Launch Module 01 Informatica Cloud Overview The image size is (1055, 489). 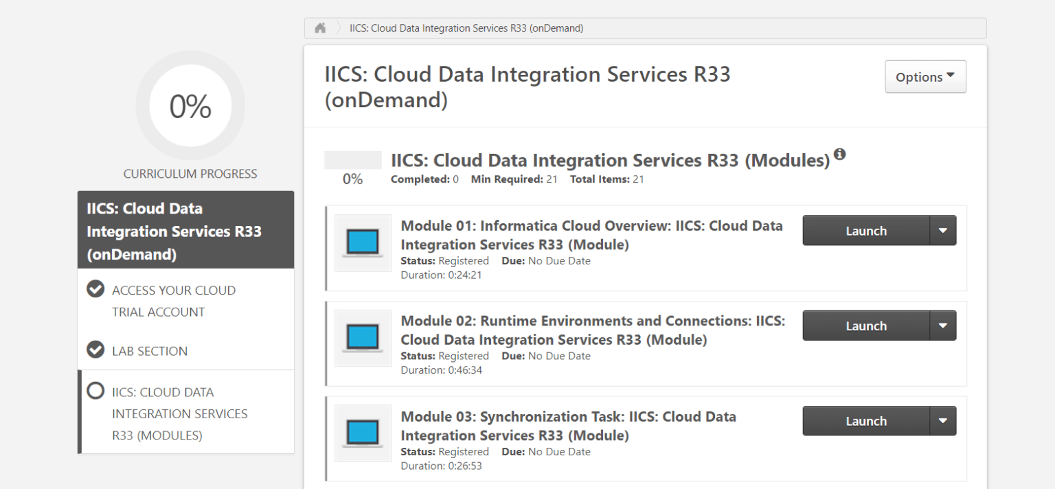pos(866,230)
